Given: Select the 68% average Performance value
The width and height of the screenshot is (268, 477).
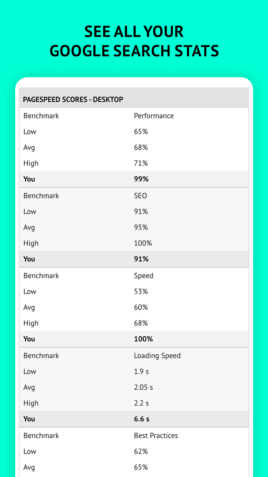Looking at the screenshot, I should coord(141,147).
